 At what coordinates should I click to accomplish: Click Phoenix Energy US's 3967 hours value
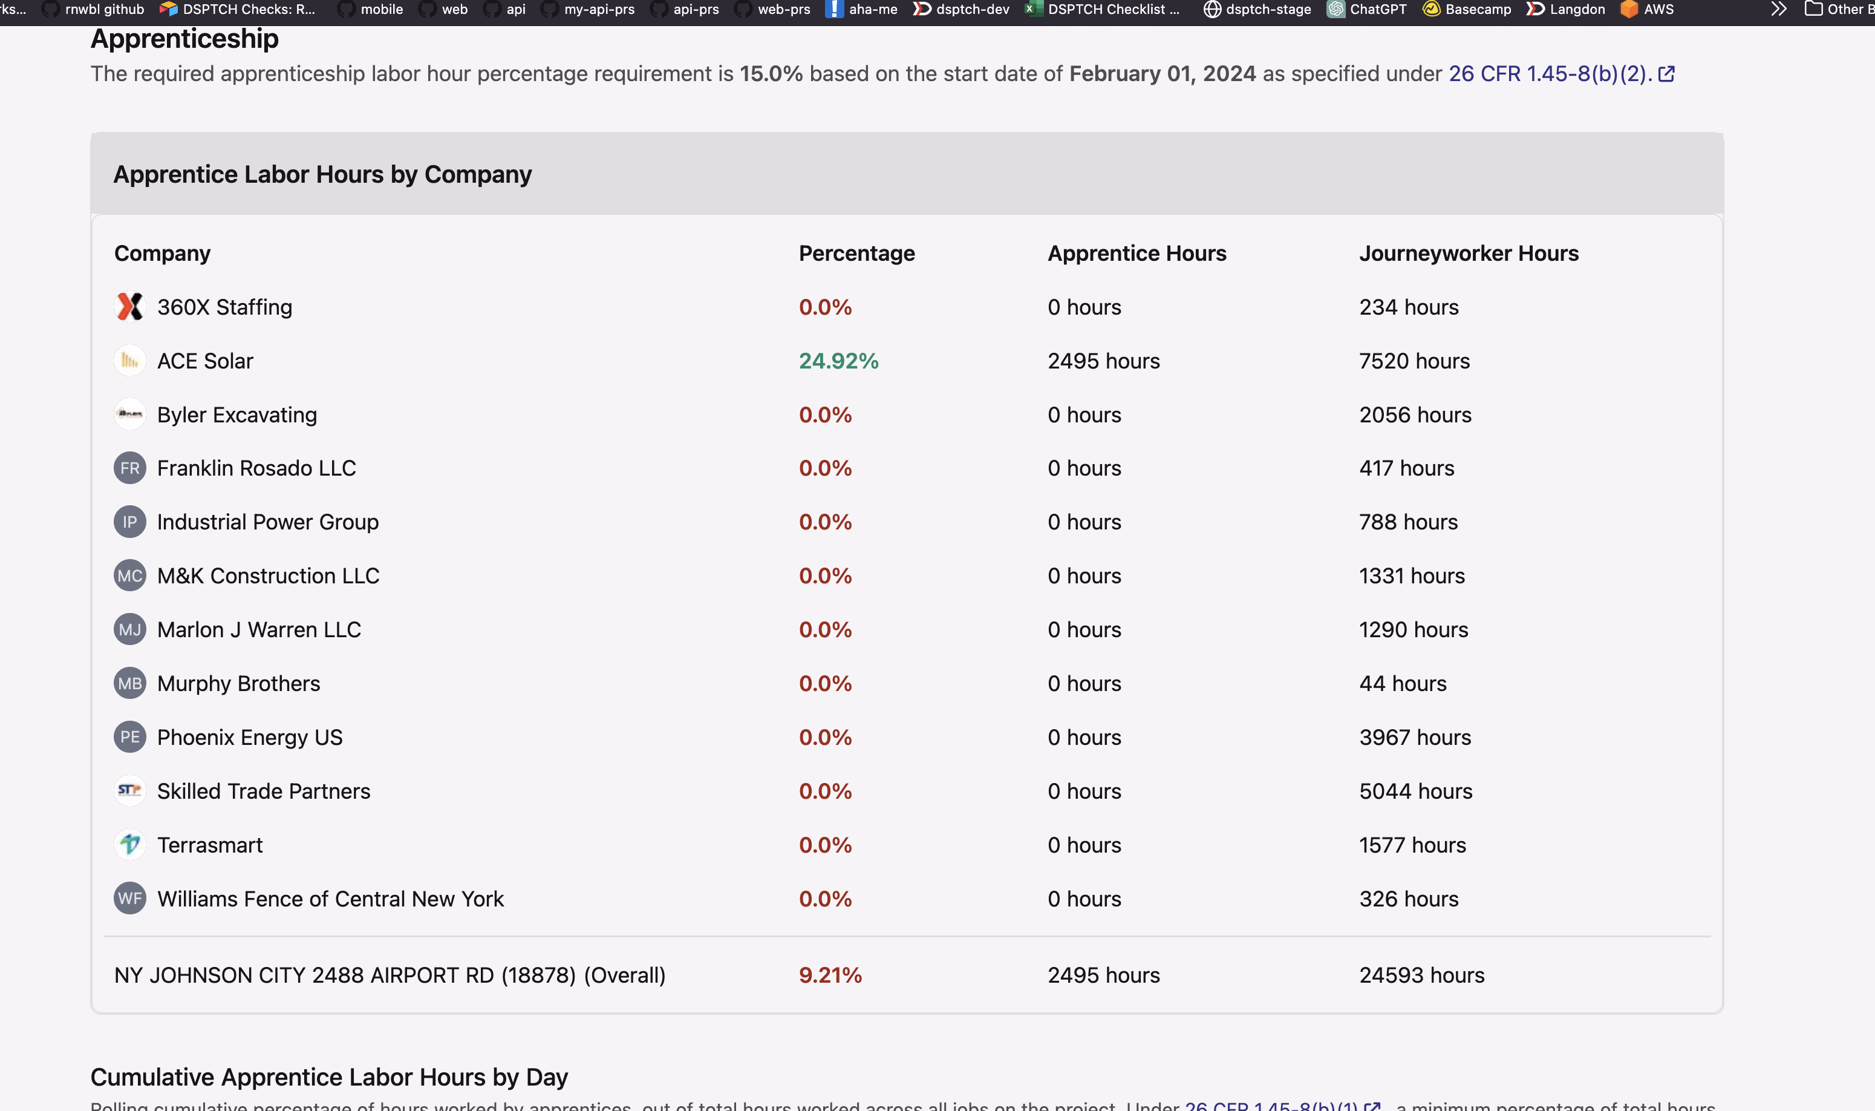[x=1415, y=738]
